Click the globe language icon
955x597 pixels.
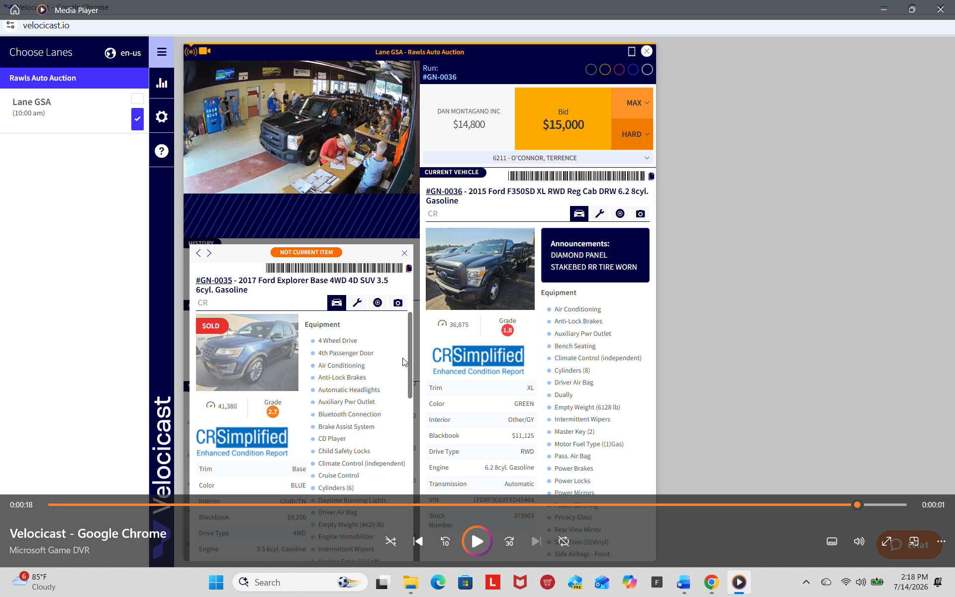click(110, 53)
